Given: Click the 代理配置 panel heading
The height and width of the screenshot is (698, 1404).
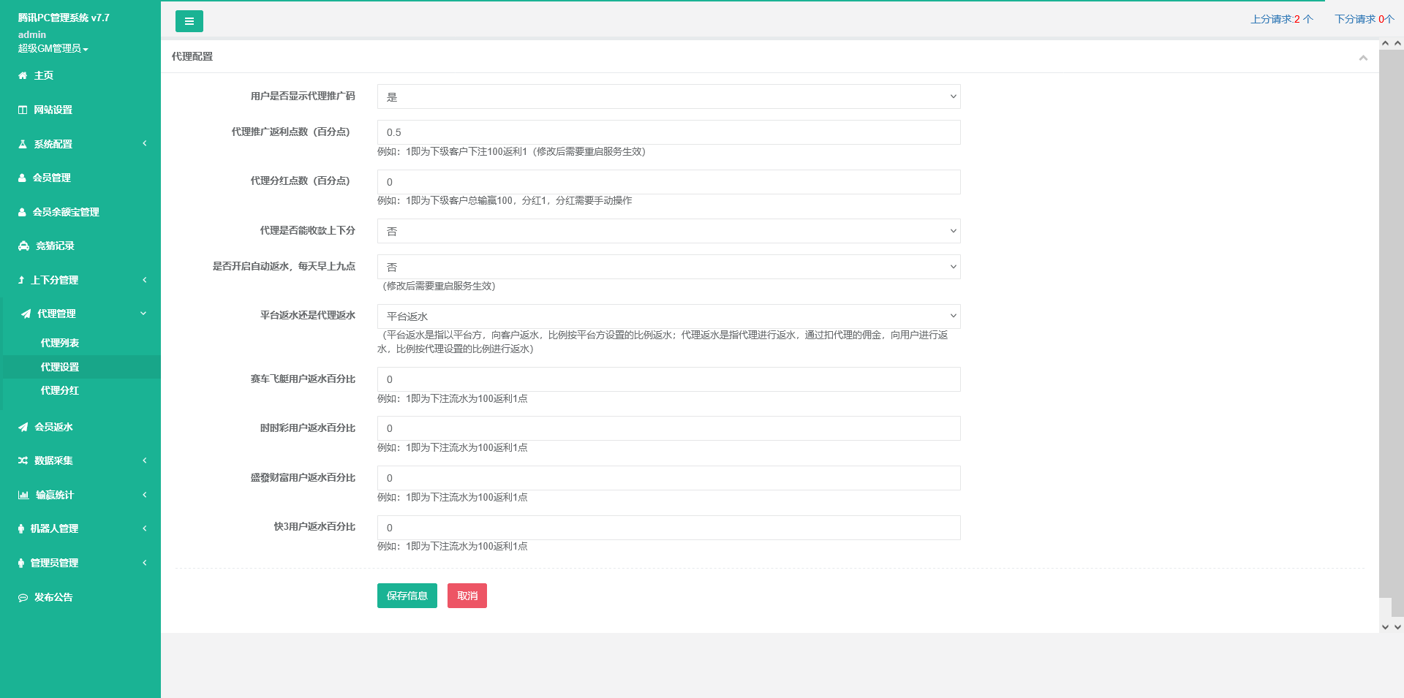Looking at the screenshot, I should click(192, 56).
